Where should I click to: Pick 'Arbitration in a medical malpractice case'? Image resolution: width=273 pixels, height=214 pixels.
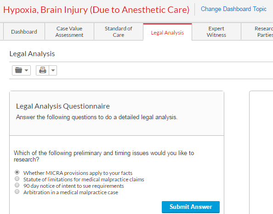[17, 191]
